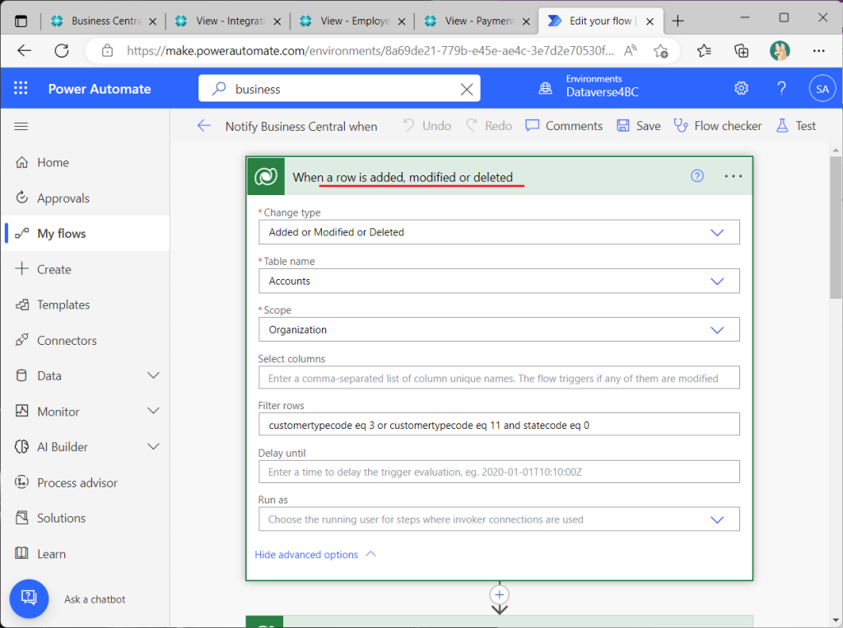This screenshot has height=628, width=843.
Task: Click the browser back arrow
Action: point(25,51)
